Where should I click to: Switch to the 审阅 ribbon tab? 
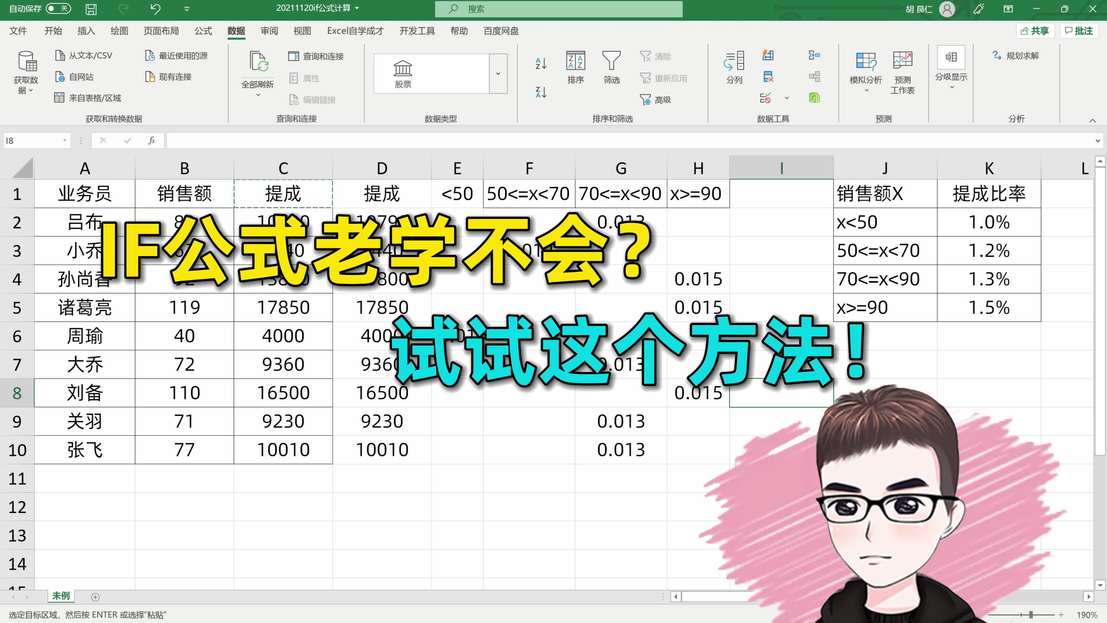click(x=269, y=31)
